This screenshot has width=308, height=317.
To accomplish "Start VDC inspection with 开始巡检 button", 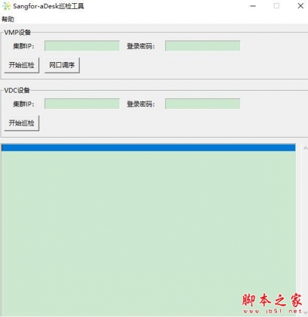I will [x=22, y=123].
